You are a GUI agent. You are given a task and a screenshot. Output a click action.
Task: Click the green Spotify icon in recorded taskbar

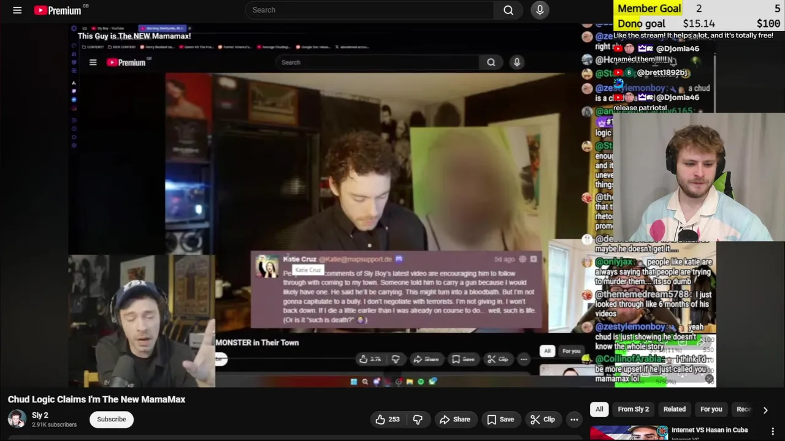point(421,382)
